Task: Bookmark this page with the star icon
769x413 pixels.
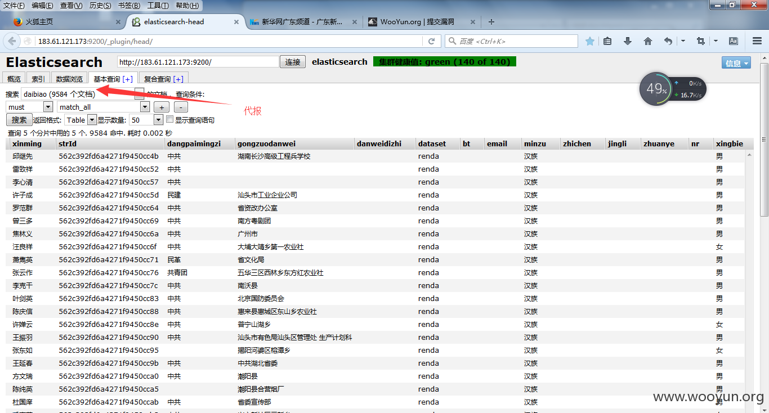Action: [590, 41]
